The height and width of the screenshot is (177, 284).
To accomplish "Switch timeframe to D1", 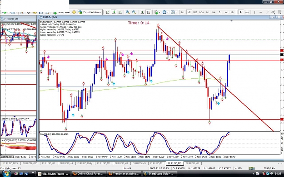I will [x=220, y=12].
